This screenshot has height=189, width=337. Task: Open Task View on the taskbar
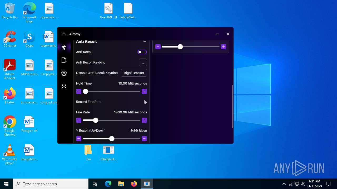coord(95,184)
